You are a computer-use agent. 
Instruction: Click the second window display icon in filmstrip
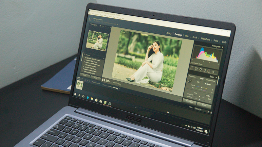82,79
